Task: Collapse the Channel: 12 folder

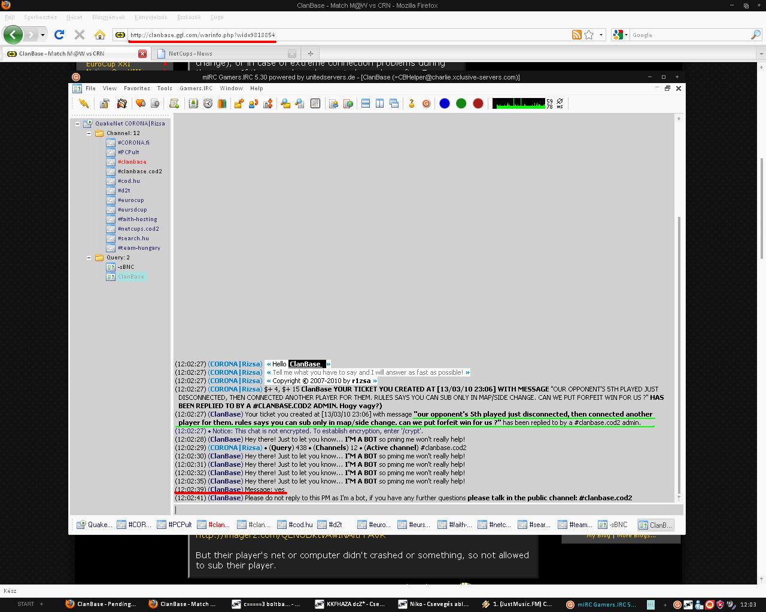Action: pyautogui.click(x=89, y=133)
